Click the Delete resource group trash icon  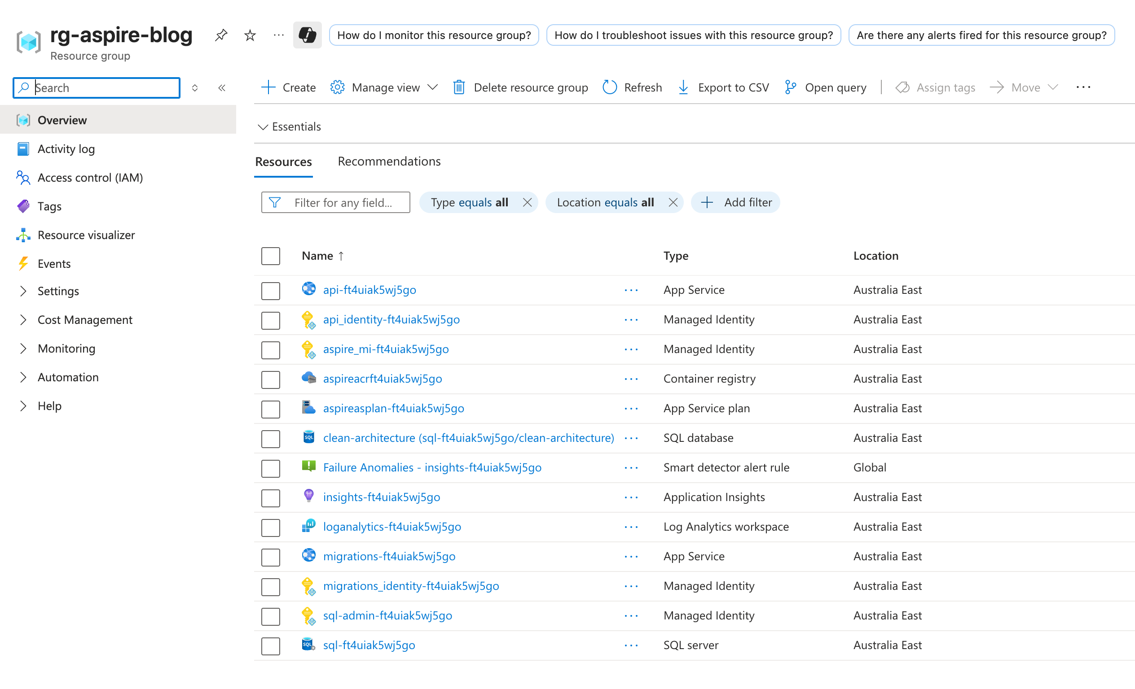coord(459,87)
